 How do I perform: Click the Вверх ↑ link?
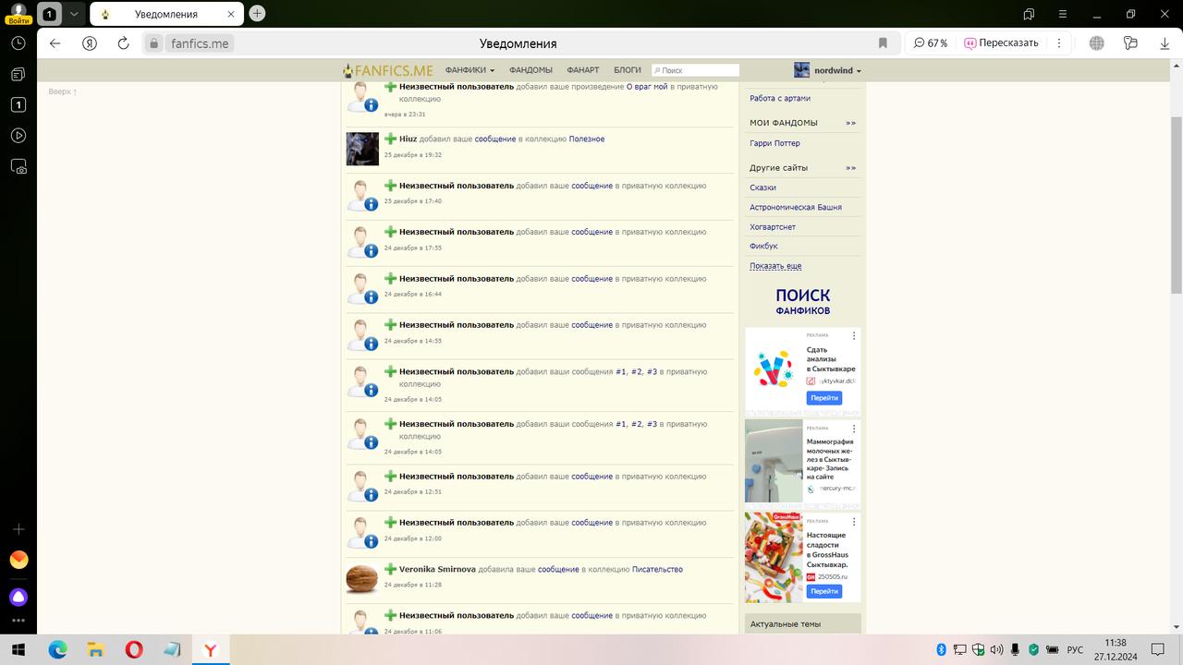(63, 91)
